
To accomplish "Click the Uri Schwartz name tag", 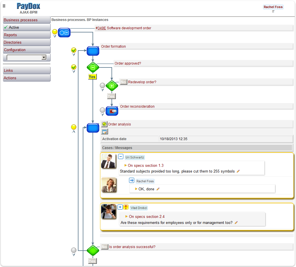I will tap(134, 157).
